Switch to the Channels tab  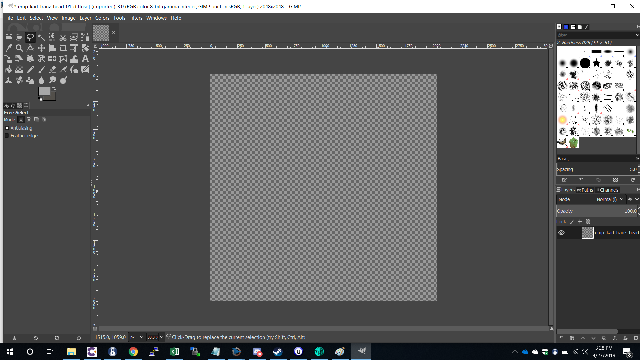pyautogui.click(x=607, y=190)
